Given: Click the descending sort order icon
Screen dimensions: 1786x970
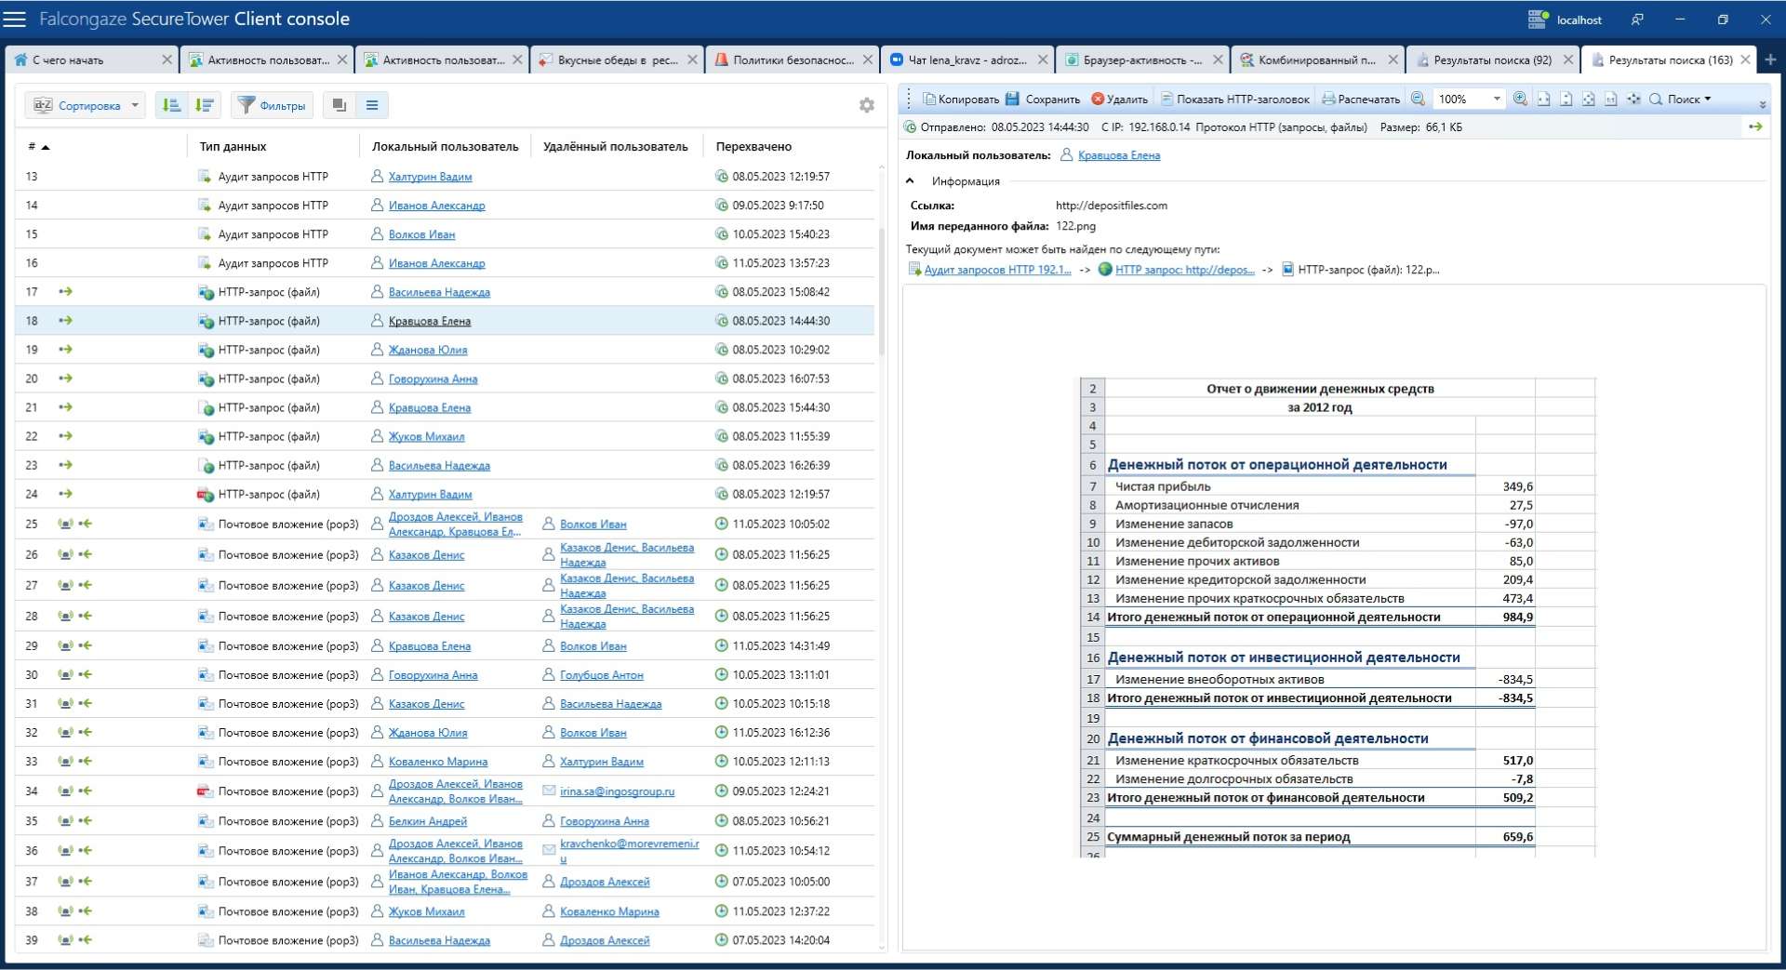Looking at the screenshot, I should tap(205, 105).
